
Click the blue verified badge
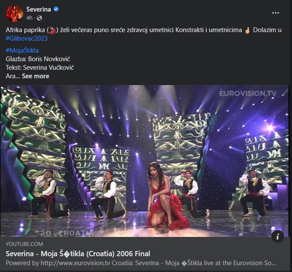[x=56, y=9]
